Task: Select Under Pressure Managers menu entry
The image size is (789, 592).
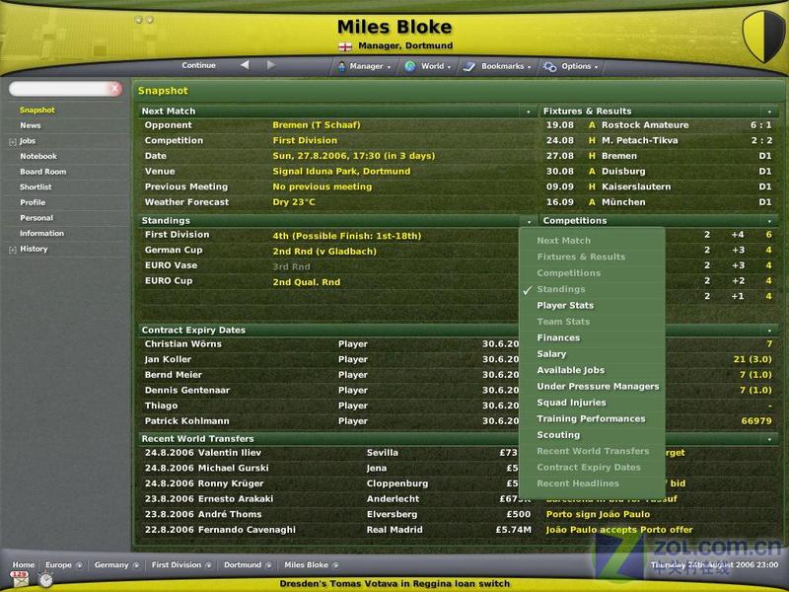Action: pyautogui.click(x=598, y=386)
